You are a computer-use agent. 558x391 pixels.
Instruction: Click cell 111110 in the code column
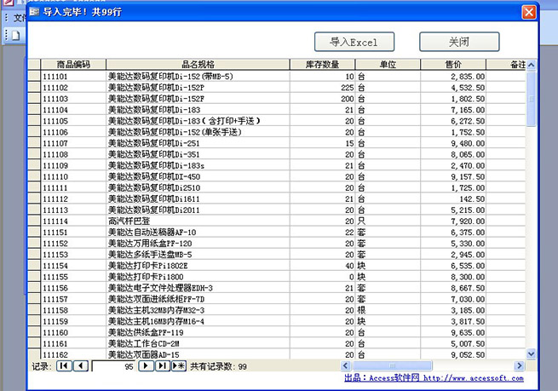(x=73, y=177)
